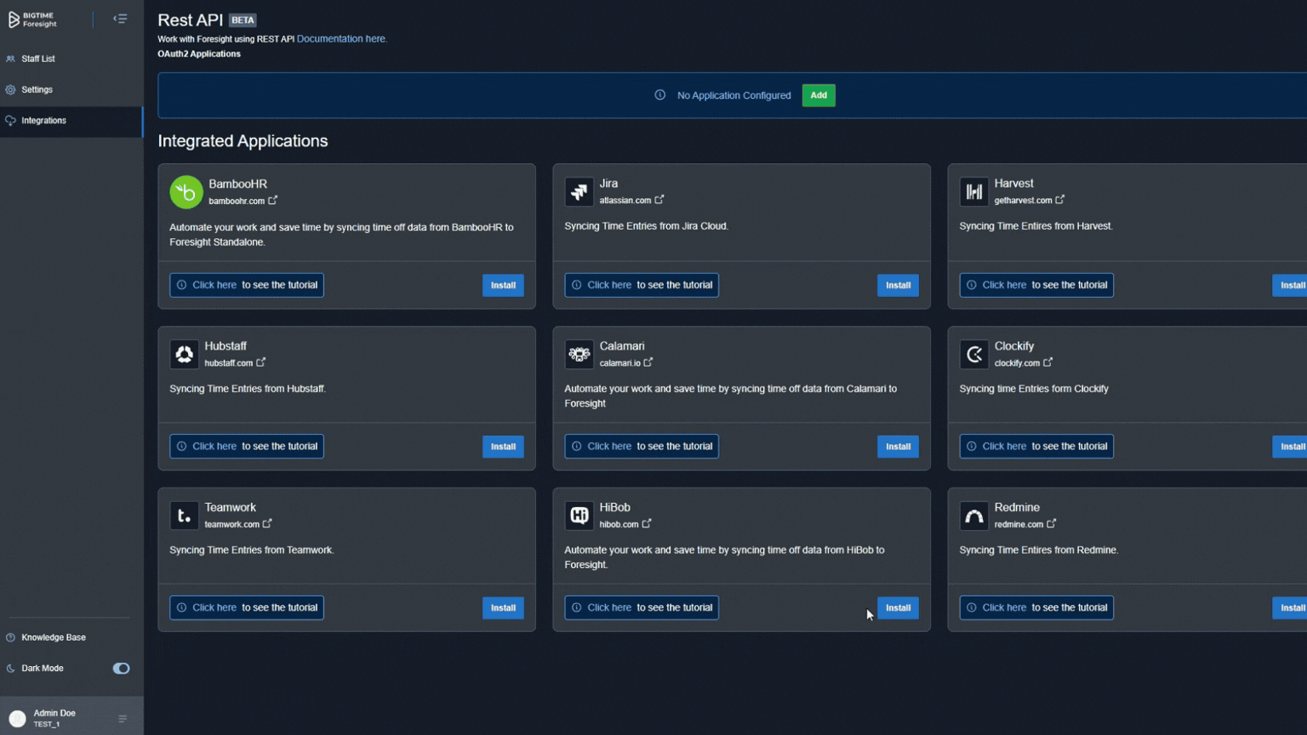Open hubstaff.com external link icon
1307x735 pixels.
coord(261,362)
